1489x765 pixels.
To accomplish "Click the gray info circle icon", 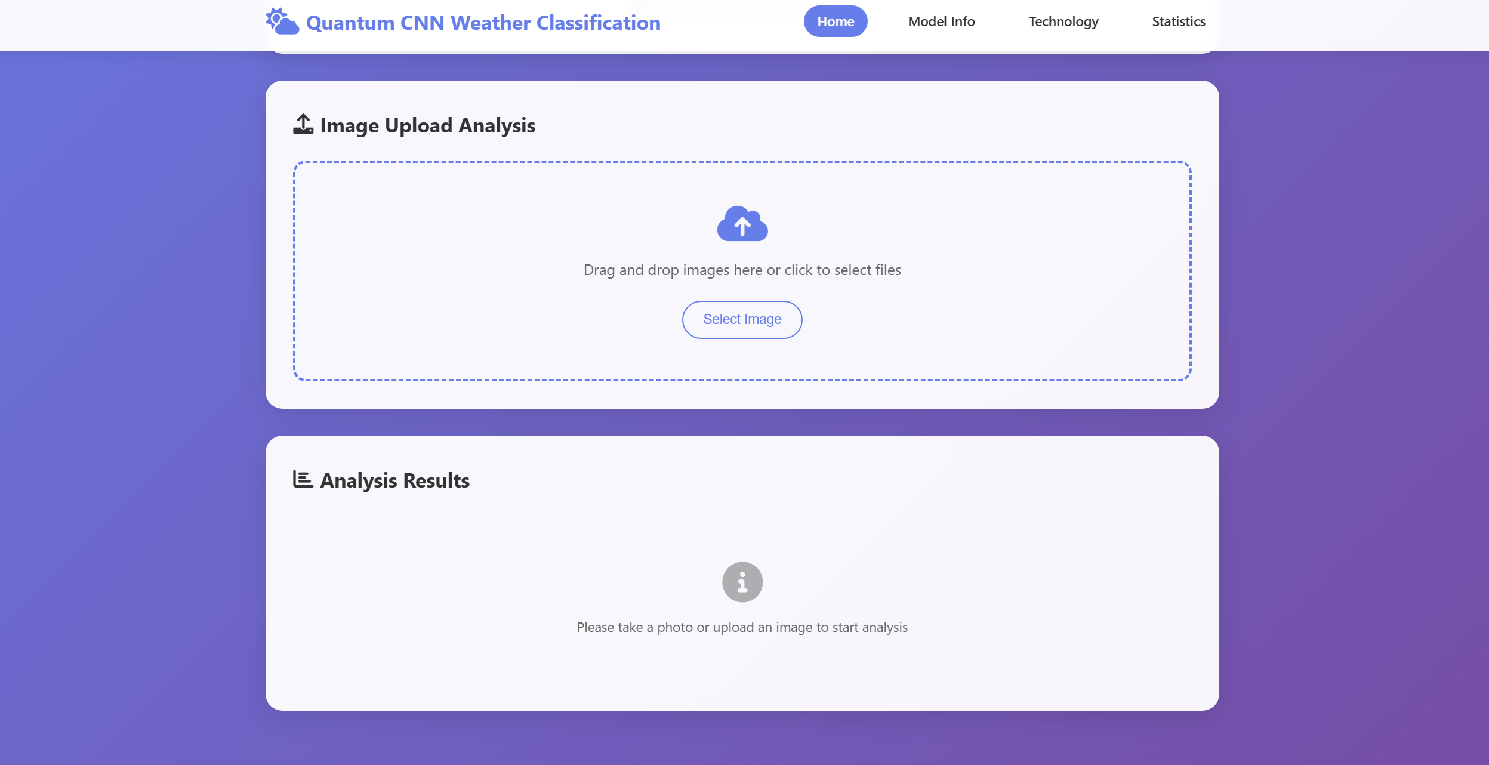I will pos(742,582).
